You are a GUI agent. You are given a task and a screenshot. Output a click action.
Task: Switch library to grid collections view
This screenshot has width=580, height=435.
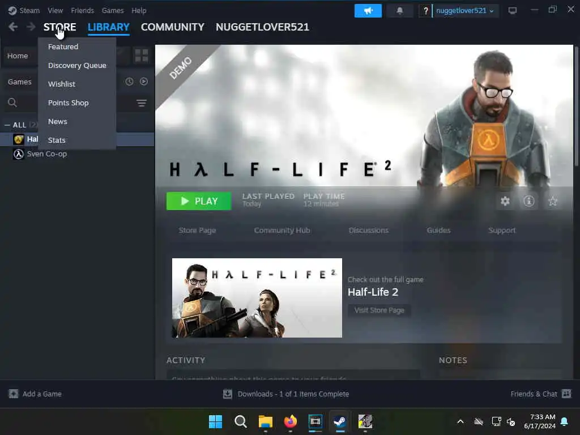[x=142, y=56]
